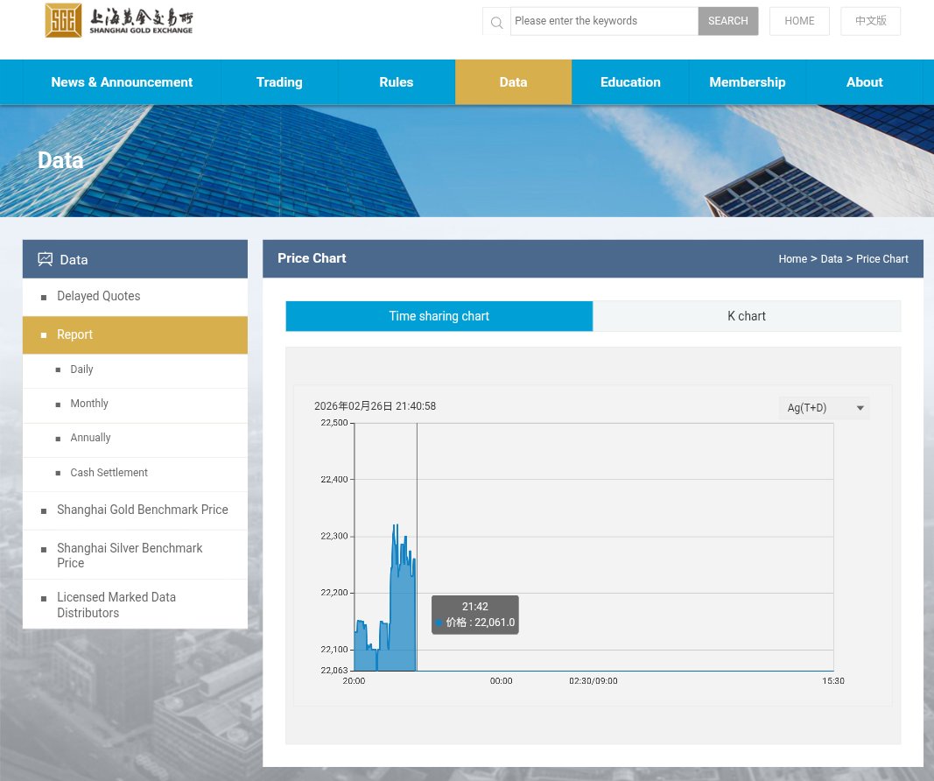Open Delayed Quotes in the sidebar
This screenshot has height=781, width=934.
pyautogui.click(x=135, y=297)
